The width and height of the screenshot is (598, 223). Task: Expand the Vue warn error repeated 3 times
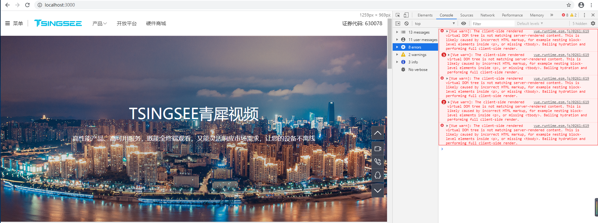coord(449,55)
